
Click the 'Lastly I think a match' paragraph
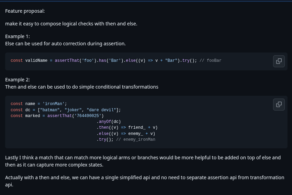click(143, 161)
